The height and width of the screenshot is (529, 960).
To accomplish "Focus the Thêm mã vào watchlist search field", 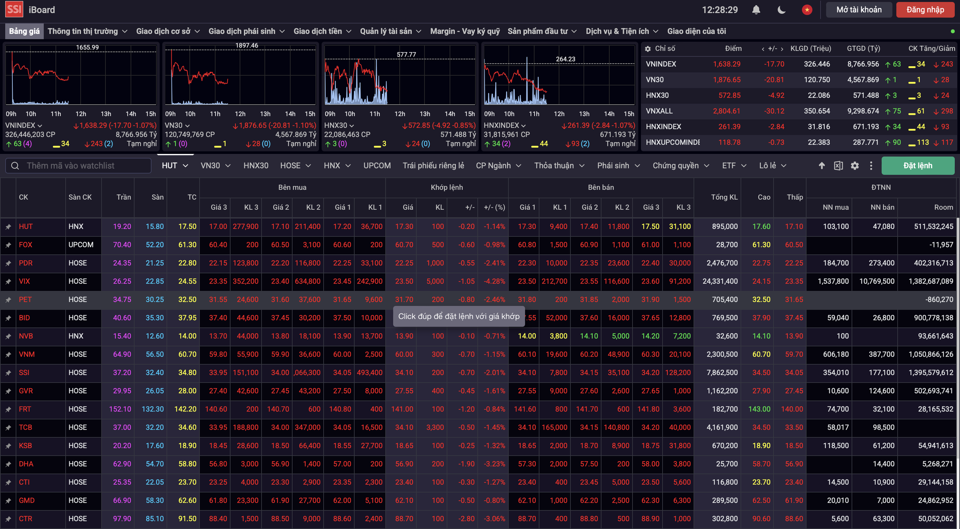I will [x=86, y=166].
